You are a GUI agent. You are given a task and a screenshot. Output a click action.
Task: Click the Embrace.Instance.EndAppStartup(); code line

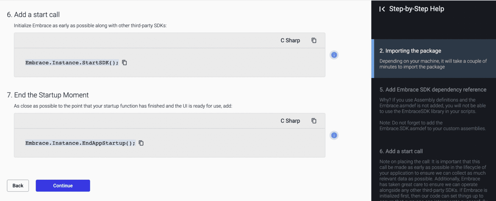tap(80, 143)
